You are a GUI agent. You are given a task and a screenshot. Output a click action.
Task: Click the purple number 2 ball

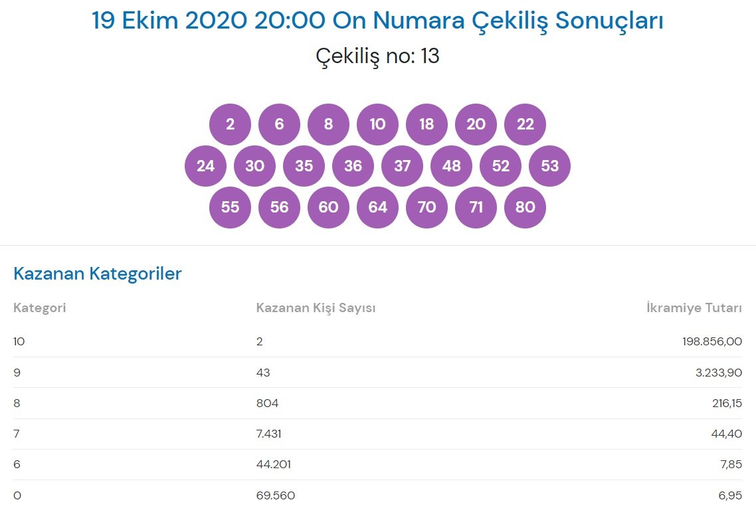point(230,124)
